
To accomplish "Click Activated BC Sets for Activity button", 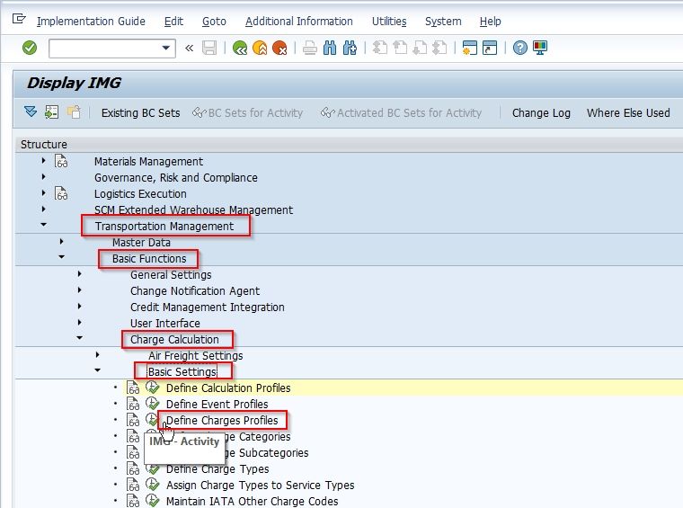I will pyautogui.click(x=401, y=113).
